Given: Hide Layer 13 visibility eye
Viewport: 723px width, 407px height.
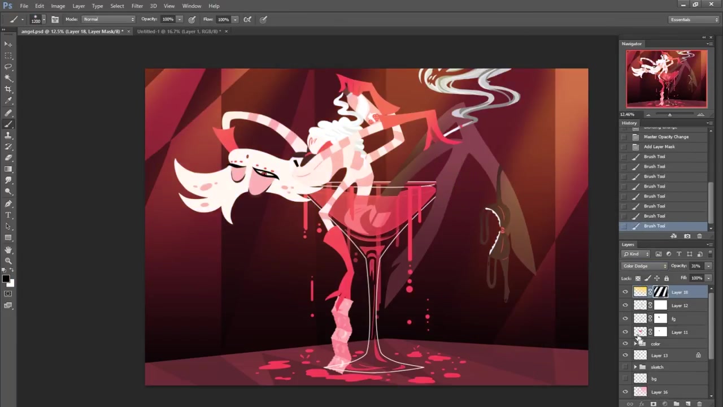Looking at the screenshot, I should point(625,356).
